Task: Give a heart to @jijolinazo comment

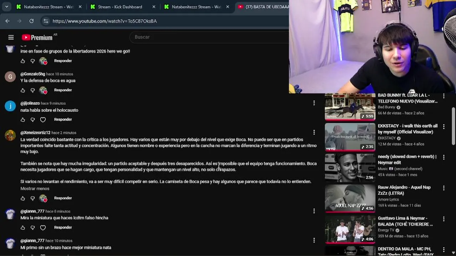Action: click(43, 120)
